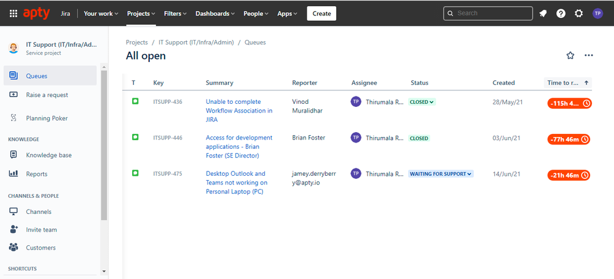The height and width of the screenshot is (279, 614).
Task: Click Projects breadcrumb link
Action: click(x=136, y=42)
